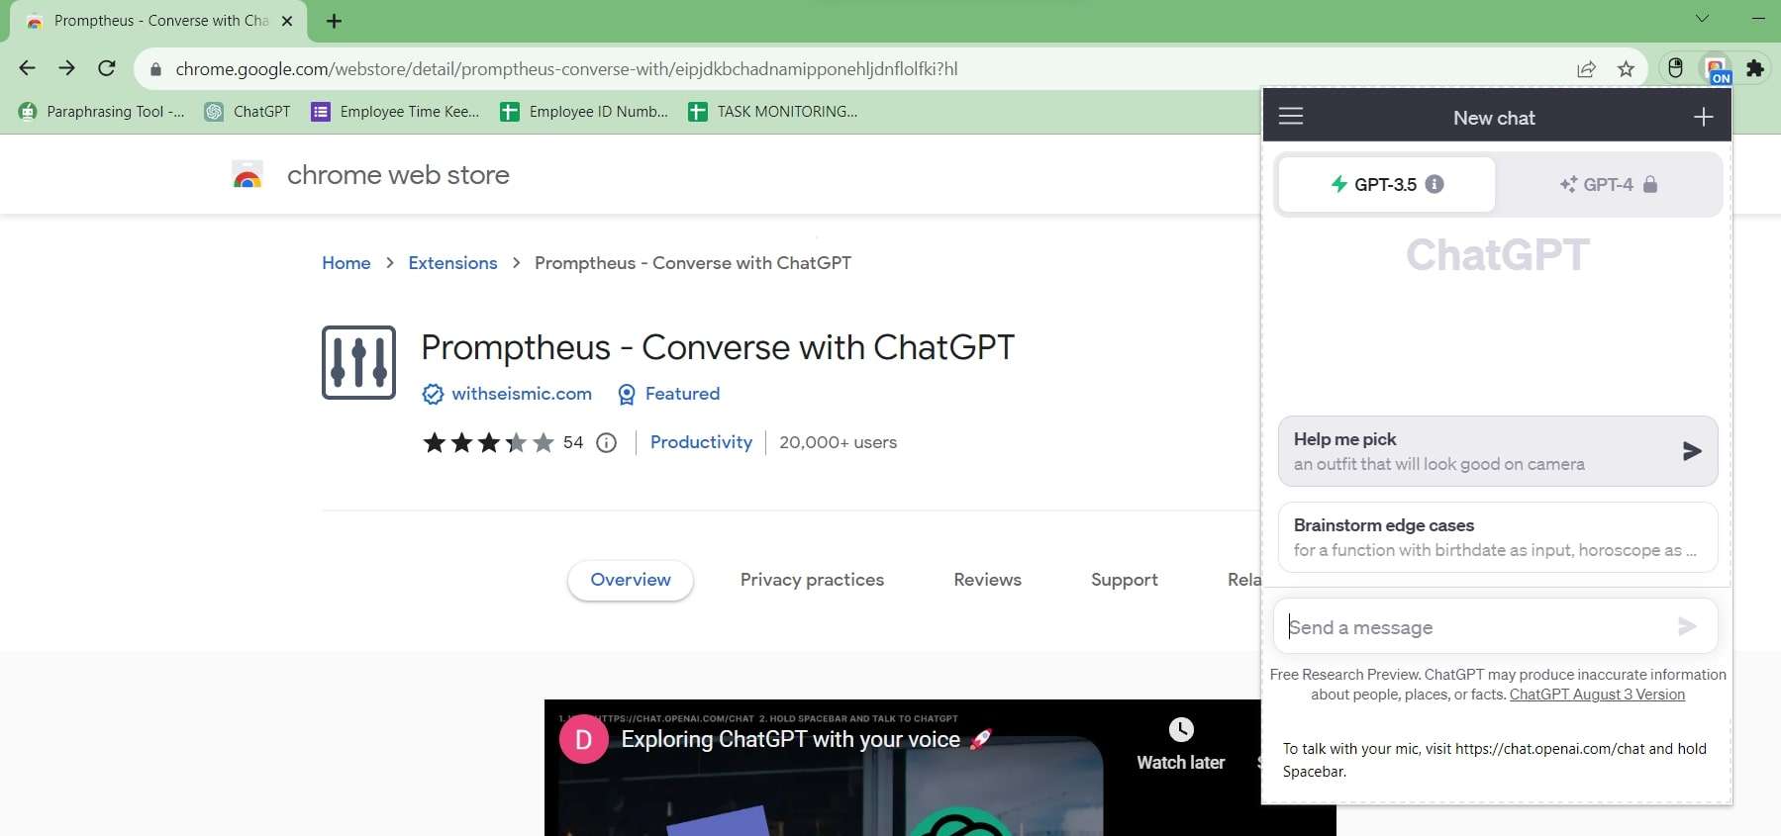Click the 'New chat' header title
1781x836 pixels.
(x=1494, y=118)
